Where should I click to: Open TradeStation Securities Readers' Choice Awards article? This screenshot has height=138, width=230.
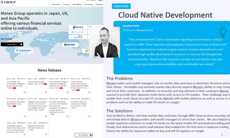click(37, 106)
